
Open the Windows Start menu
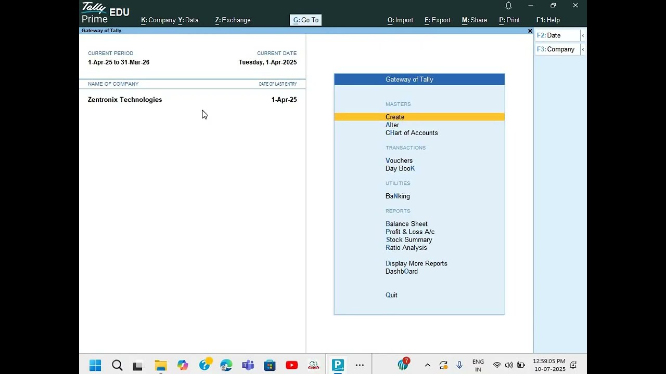pos(95,366)
